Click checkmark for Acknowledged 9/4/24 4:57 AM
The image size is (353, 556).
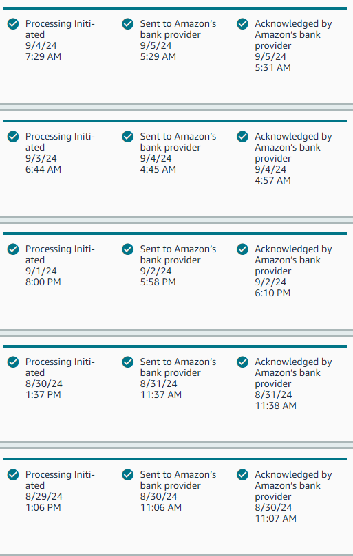click(242, 137)
